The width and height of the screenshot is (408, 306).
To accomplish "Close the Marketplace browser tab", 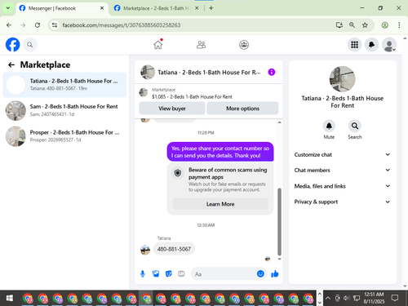I will (197, 8).
